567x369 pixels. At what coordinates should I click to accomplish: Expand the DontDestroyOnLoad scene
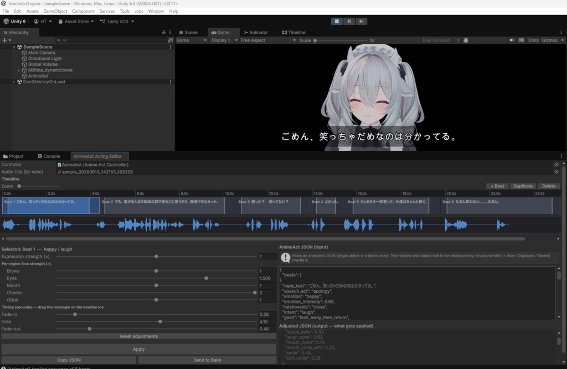pyautogui.click(x=14, y=82)
